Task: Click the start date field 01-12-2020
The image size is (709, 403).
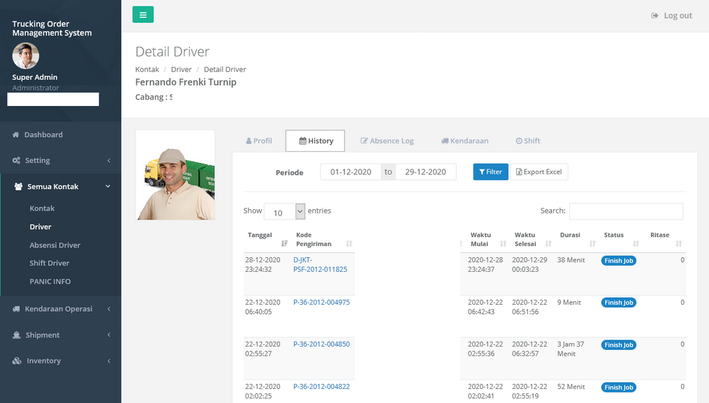Action: coord(351,172)
